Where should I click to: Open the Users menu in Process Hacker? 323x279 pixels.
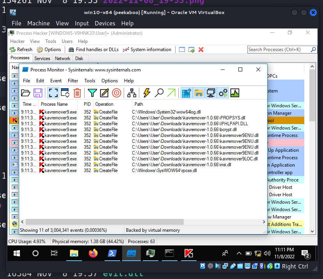(67, 41)
